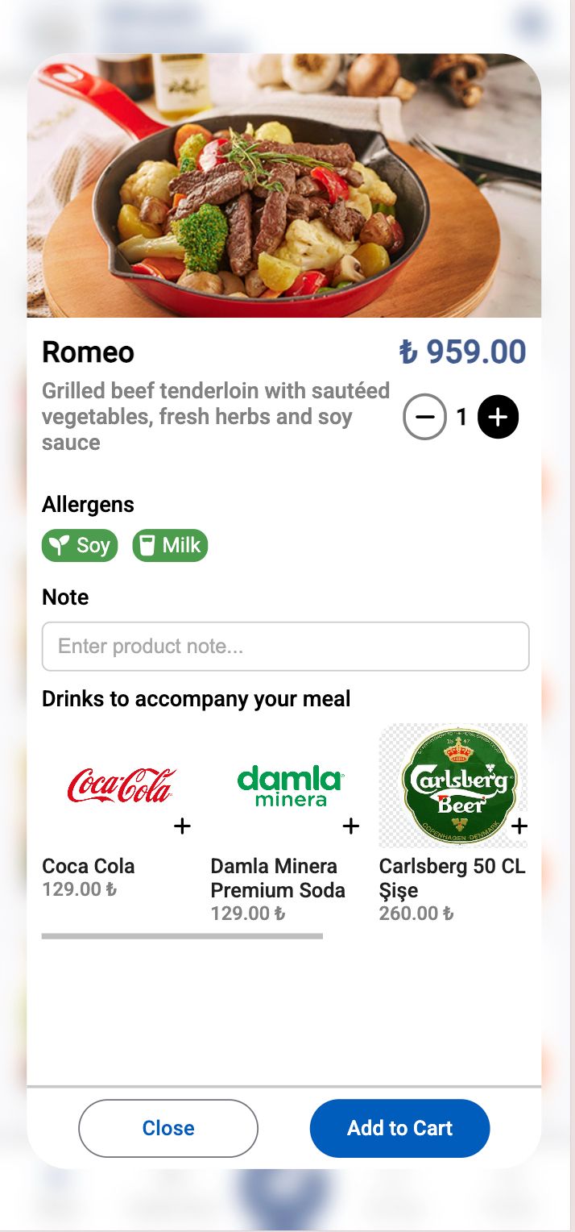The height and width of the screenshot is (1232, 575).
Task: Close the Romeo product dialog
Action: click(168, 1128)
